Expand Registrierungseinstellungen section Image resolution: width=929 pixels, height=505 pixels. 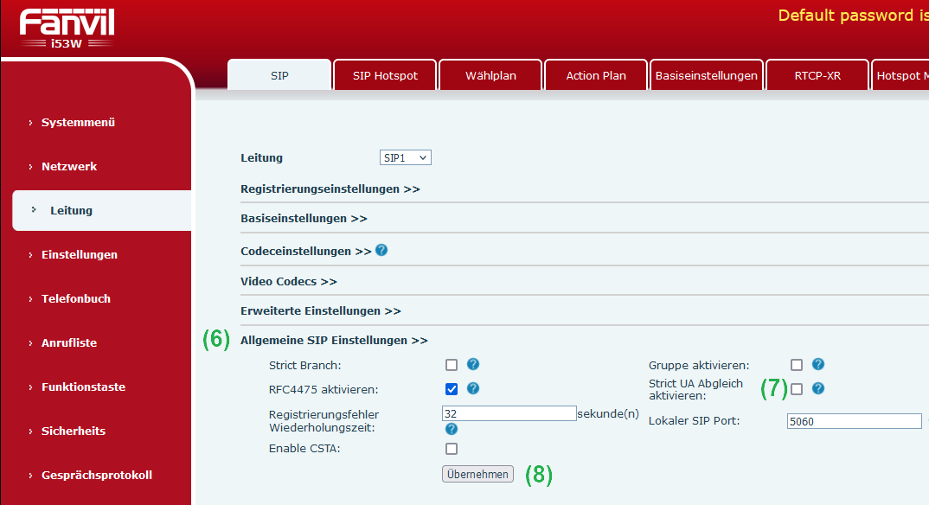[330, 189]
